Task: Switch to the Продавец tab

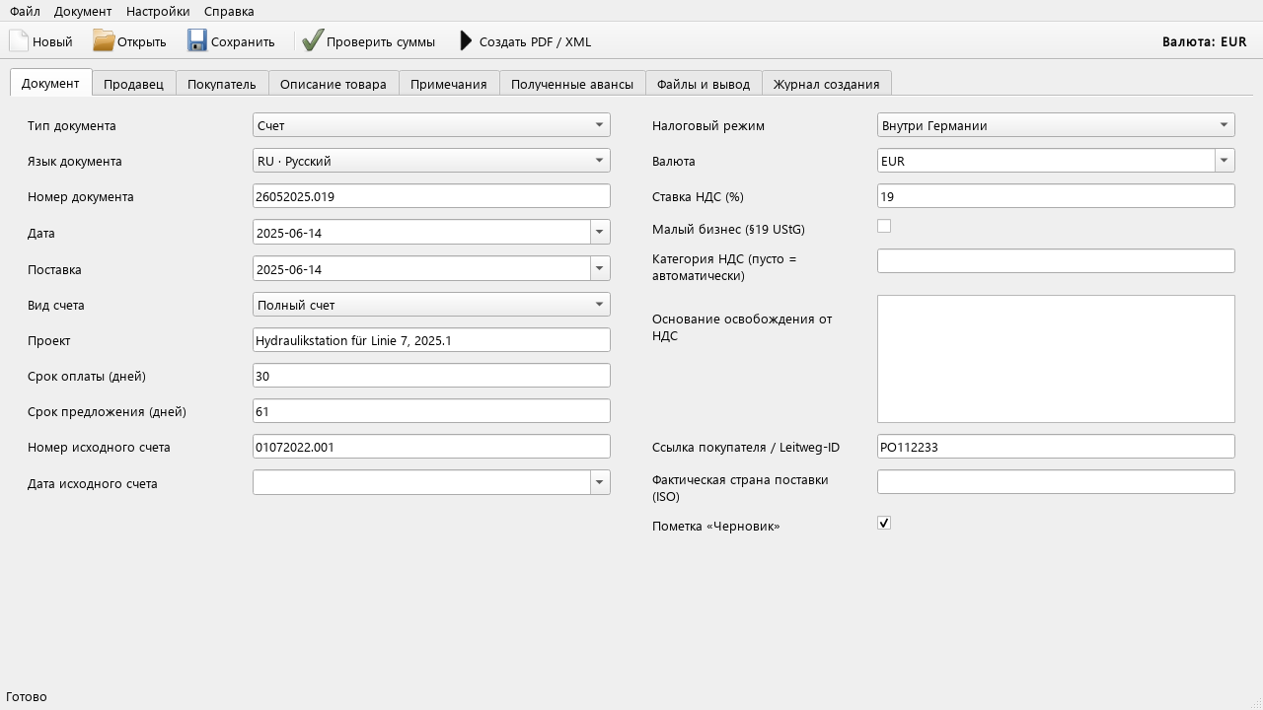Action: click(134, 84)
